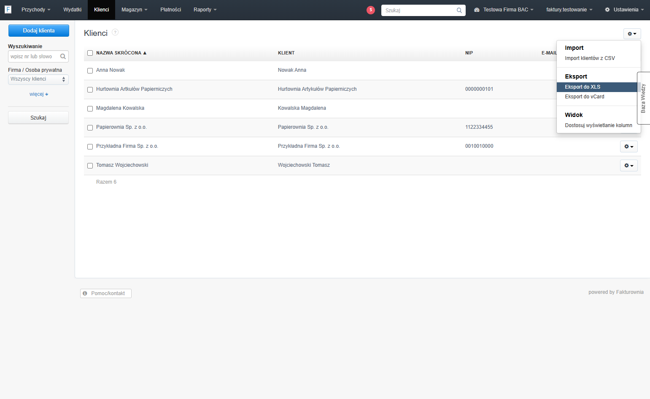The width and height of the screenshot is (650, 399).
Task: Toggle the page-level gear options button
Action: (632, 34)
